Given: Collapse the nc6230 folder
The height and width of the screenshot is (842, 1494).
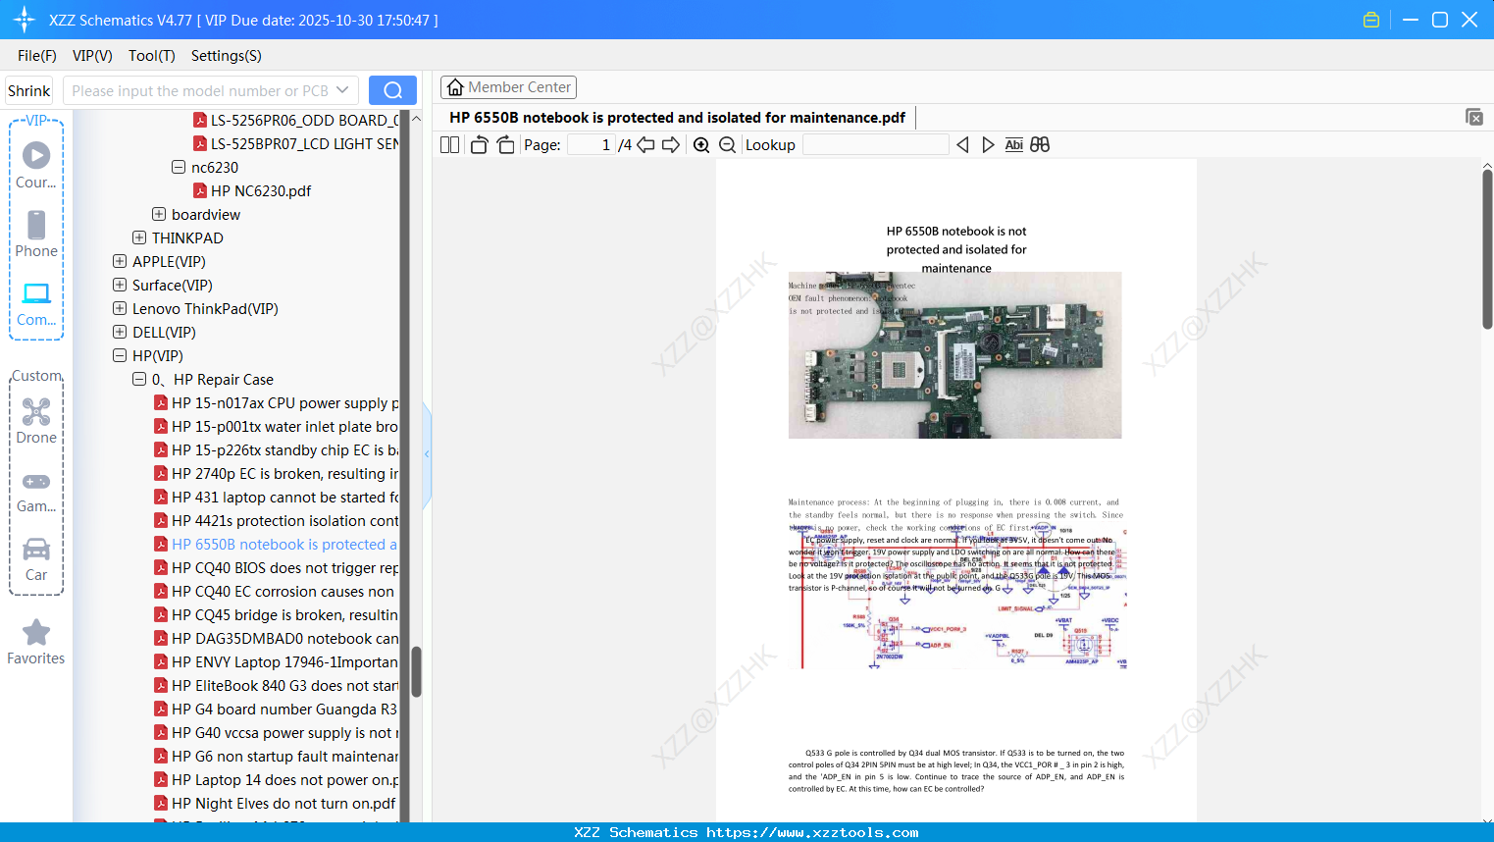Looking at the screenshot, I should pyautogui.click(x=179, y=168).
